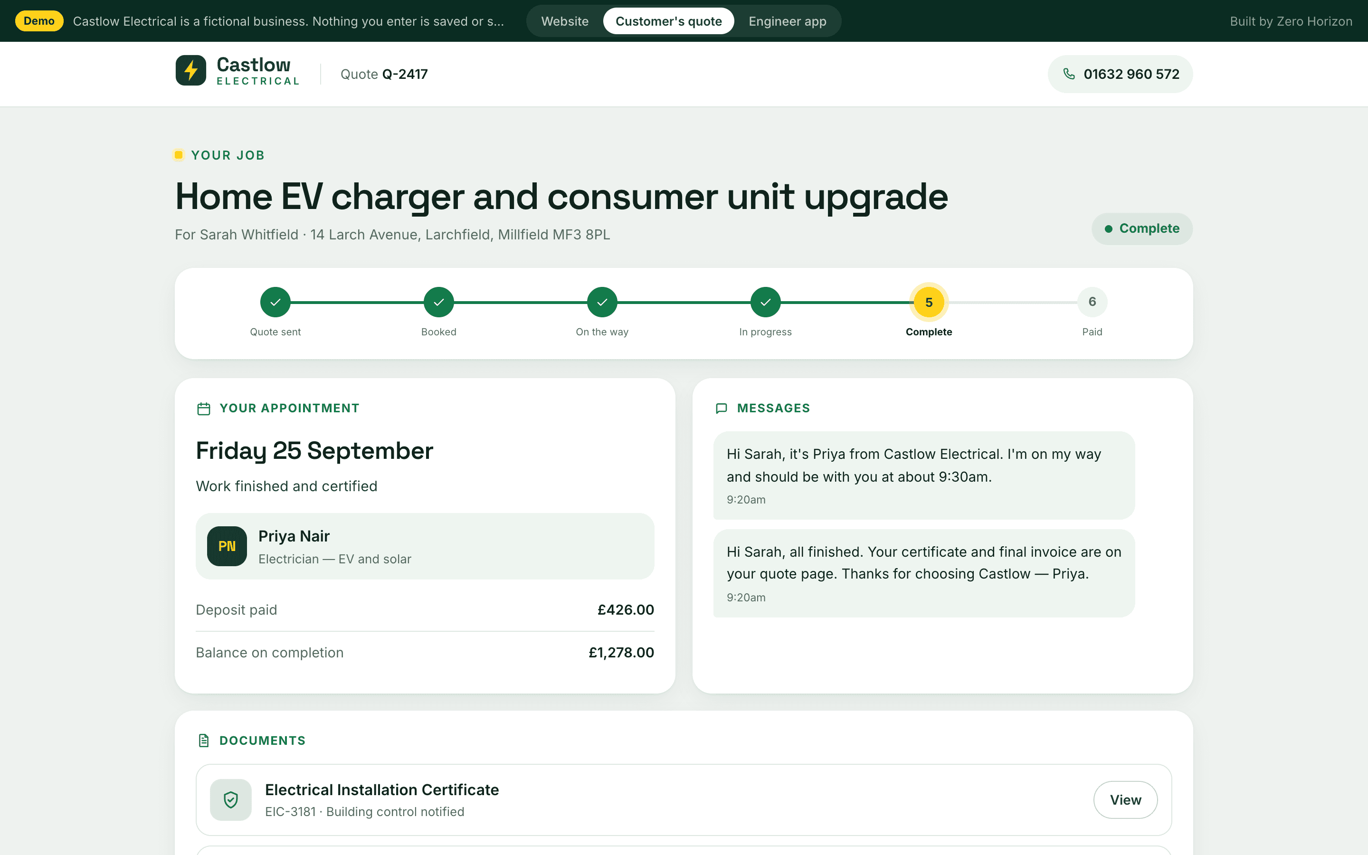Click the Castlow lightning bolt logo

pos(190,71)
